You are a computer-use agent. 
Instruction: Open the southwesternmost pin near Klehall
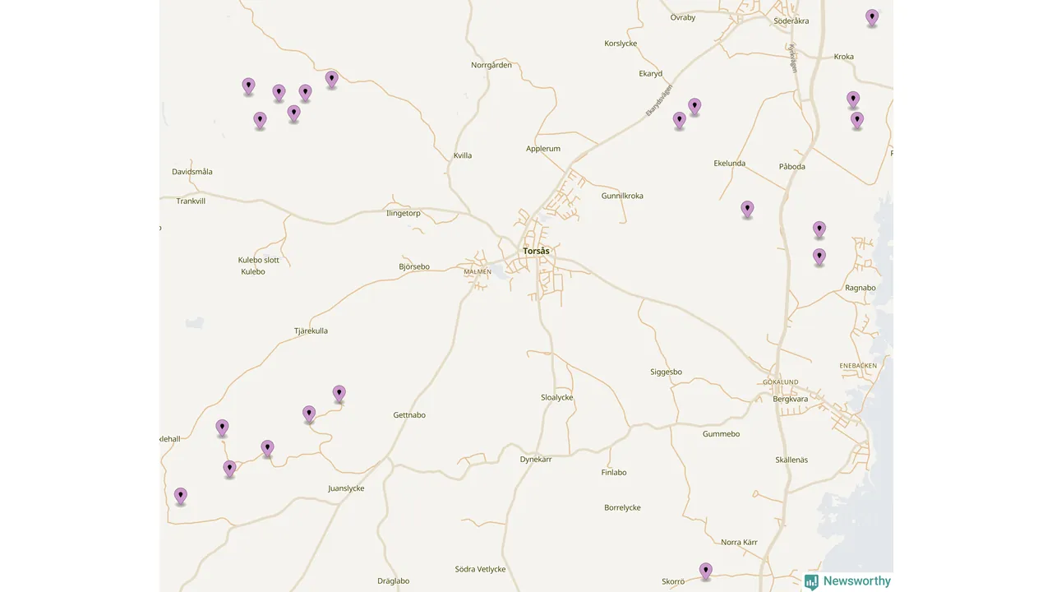tap(181, 496)
